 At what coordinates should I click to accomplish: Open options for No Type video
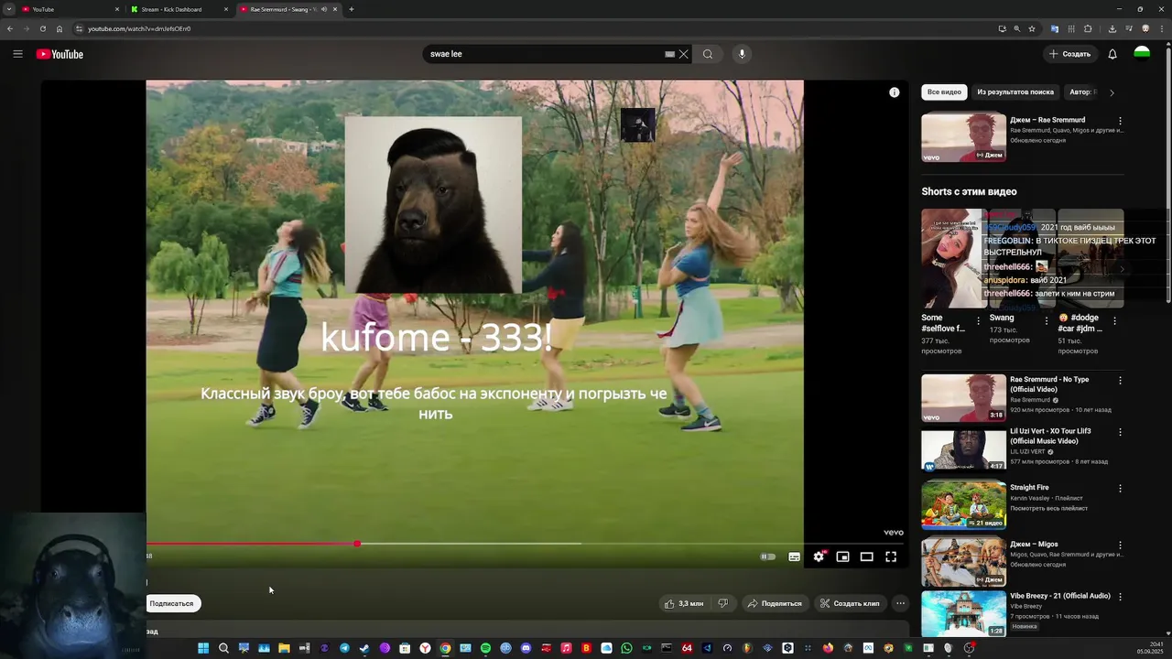coord(1120,380)
